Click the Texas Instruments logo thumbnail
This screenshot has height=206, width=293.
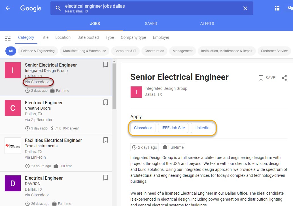click(x=13, y=146)
